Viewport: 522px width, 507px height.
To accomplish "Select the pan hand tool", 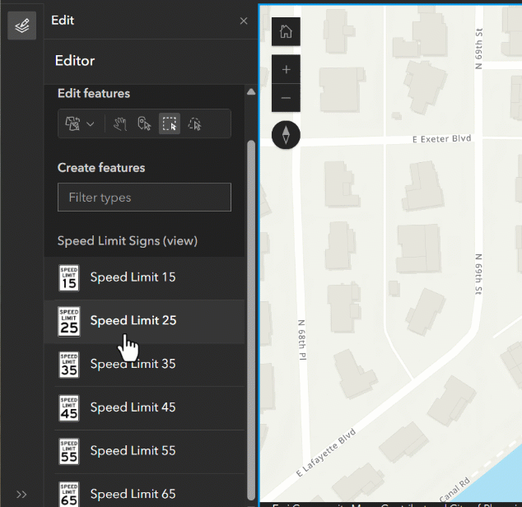I will [120, 123].
